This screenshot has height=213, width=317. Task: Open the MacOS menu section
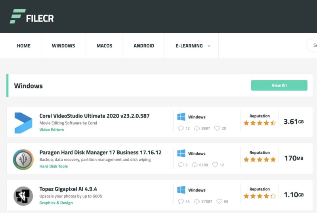click(x=104, y=46)
